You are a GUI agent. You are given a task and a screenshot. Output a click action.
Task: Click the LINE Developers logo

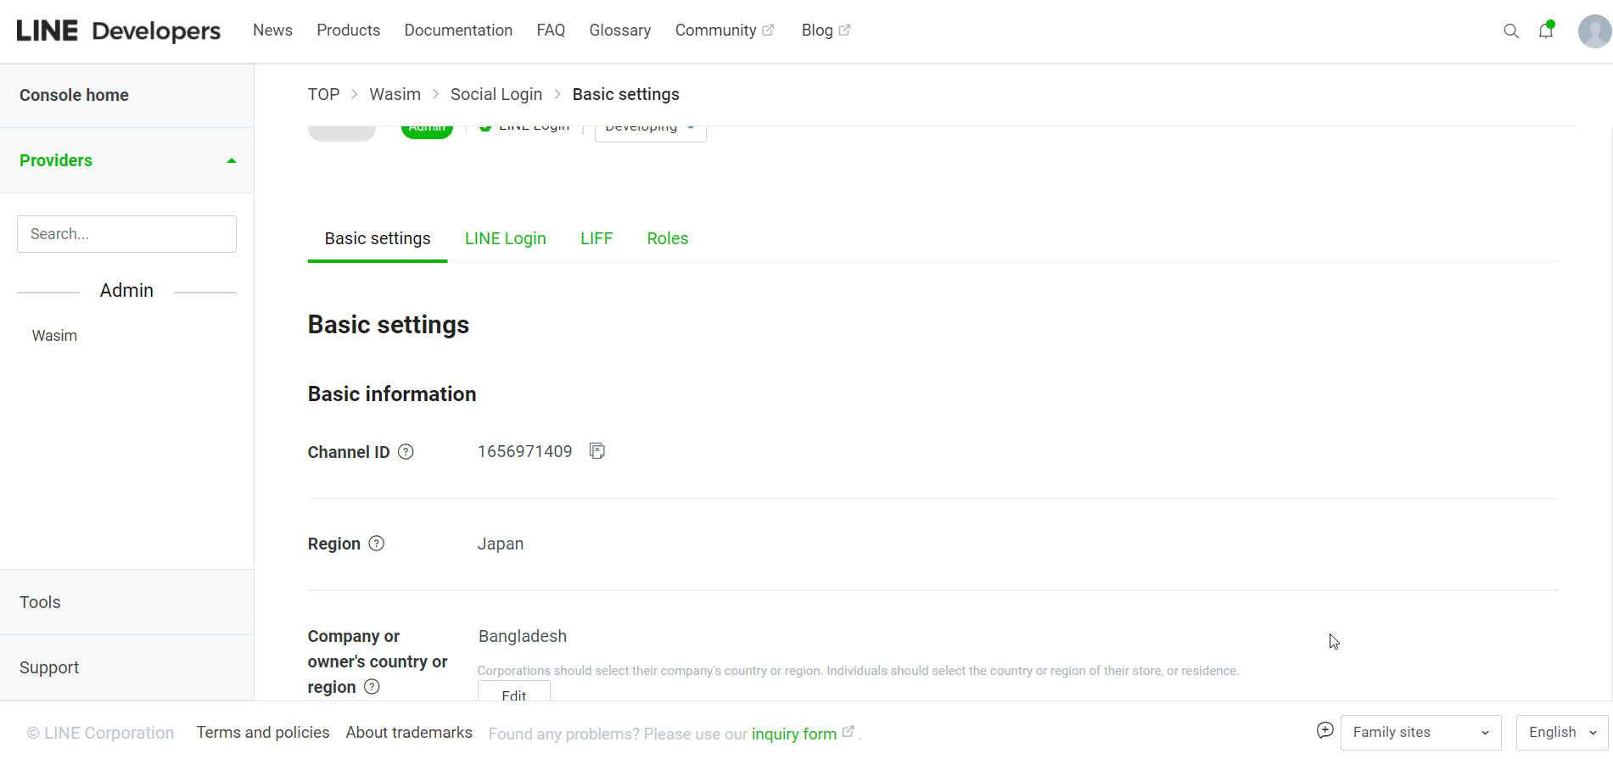coord(119,31)
